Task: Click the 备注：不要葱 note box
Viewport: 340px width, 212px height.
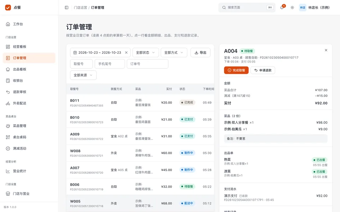Action: [x=276, y=139]
